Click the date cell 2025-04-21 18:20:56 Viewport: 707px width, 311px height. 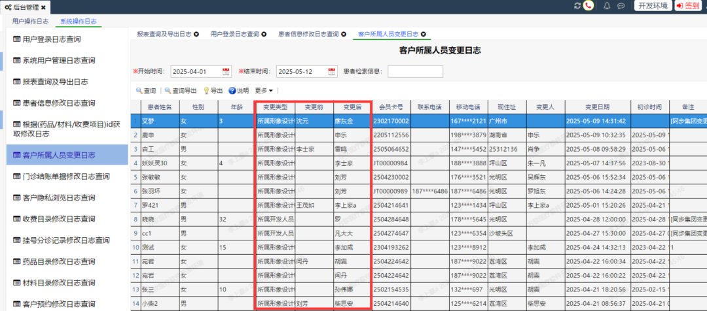click(x=598, y=289)
